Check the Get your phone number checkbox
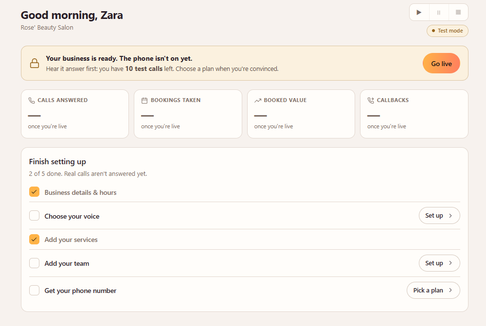486x326 pixels. pos(35,291)
